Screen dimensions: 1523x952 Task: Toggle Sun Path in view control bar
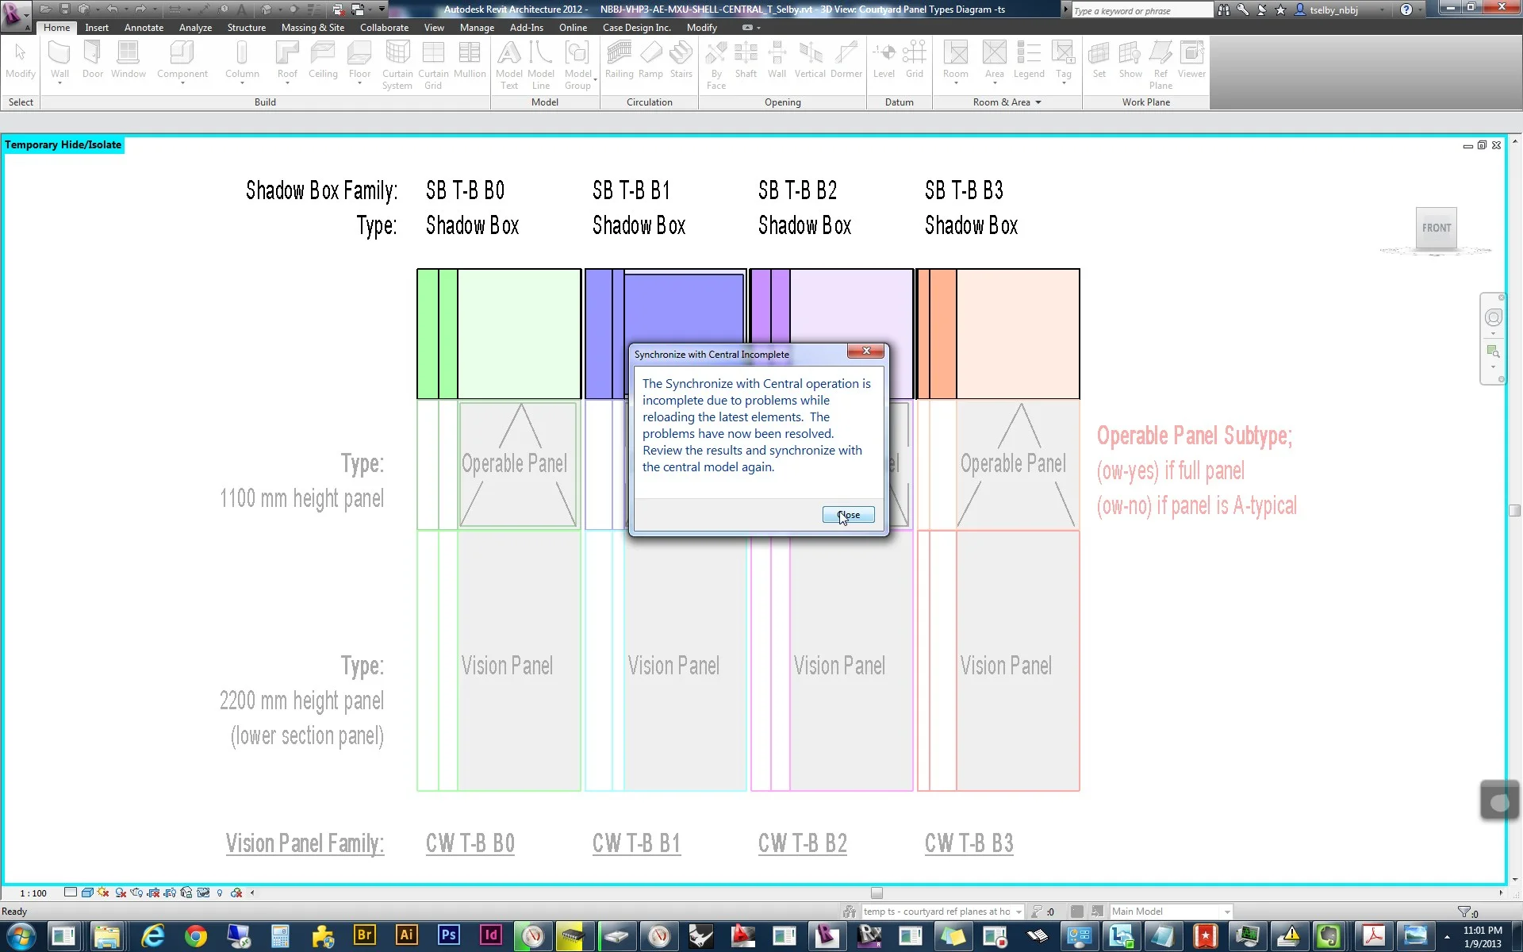[x=104, y=892]
